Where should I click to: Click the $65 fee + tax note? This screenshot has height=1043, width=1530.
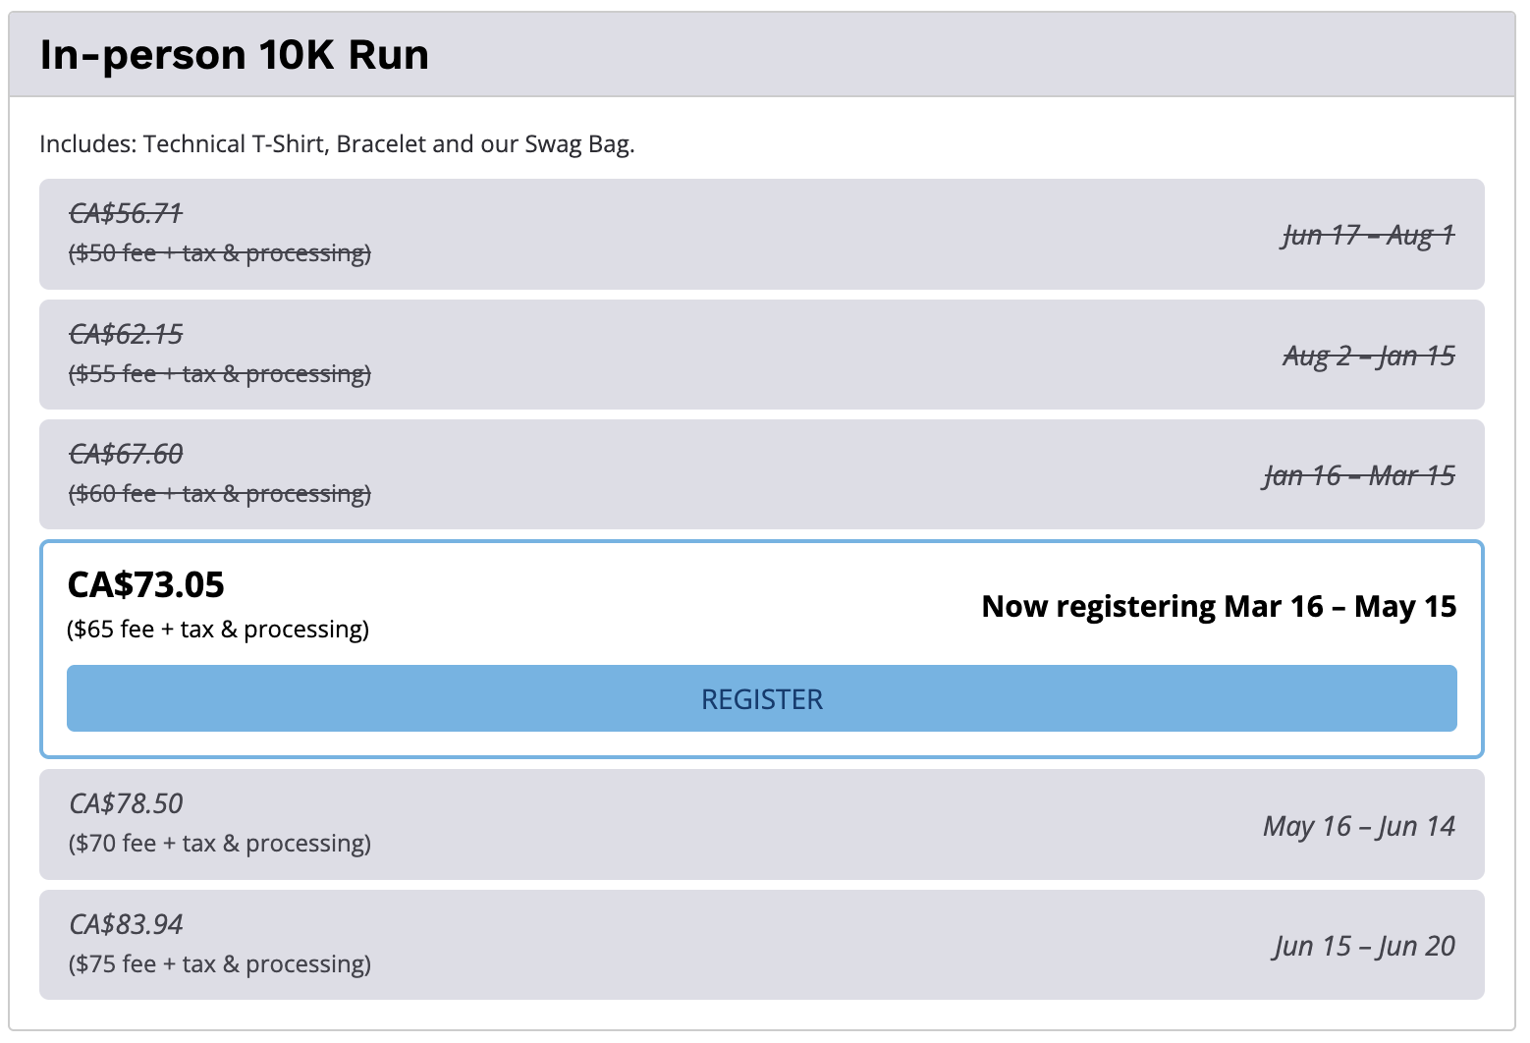point(218,630)
